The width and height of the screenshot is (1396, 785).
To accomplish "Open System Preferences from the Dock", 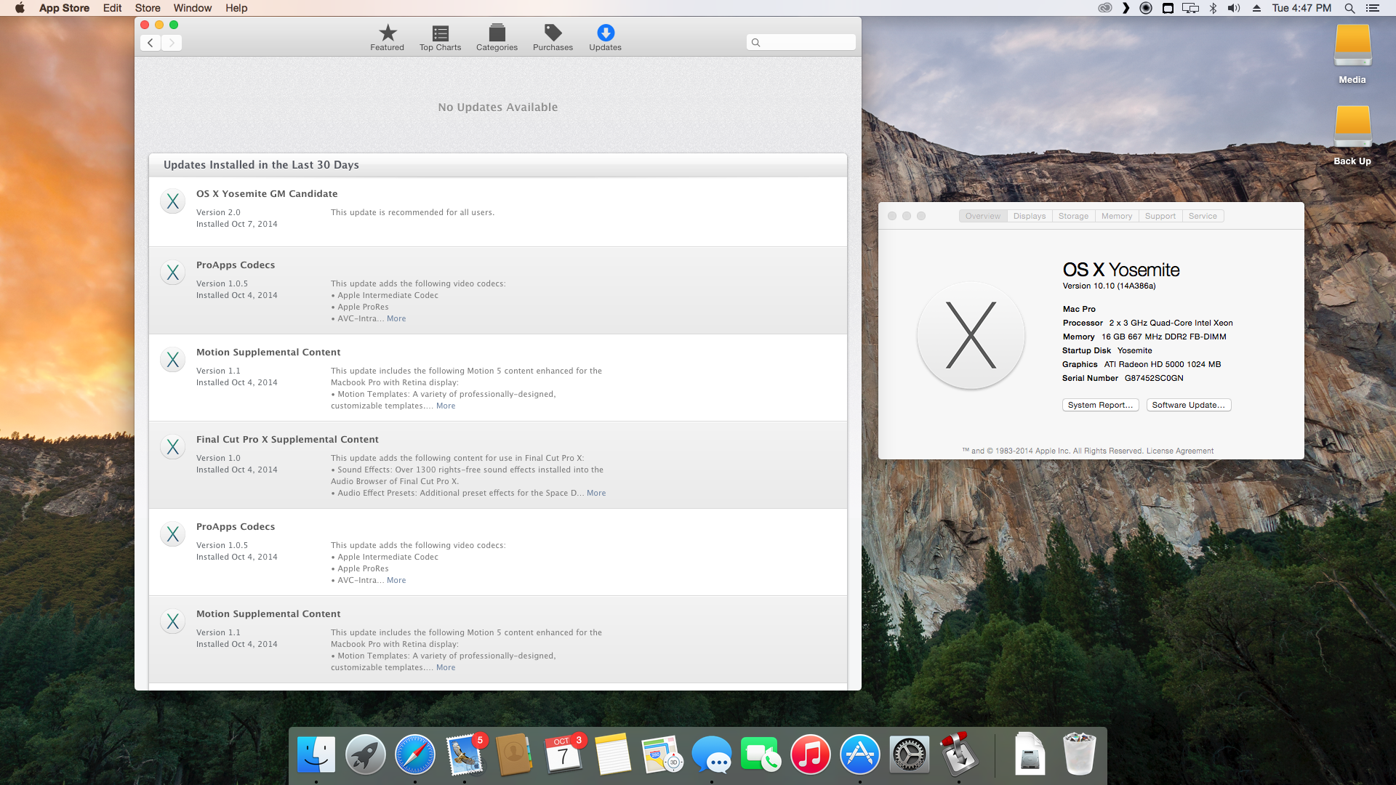I will click(910, 754).
